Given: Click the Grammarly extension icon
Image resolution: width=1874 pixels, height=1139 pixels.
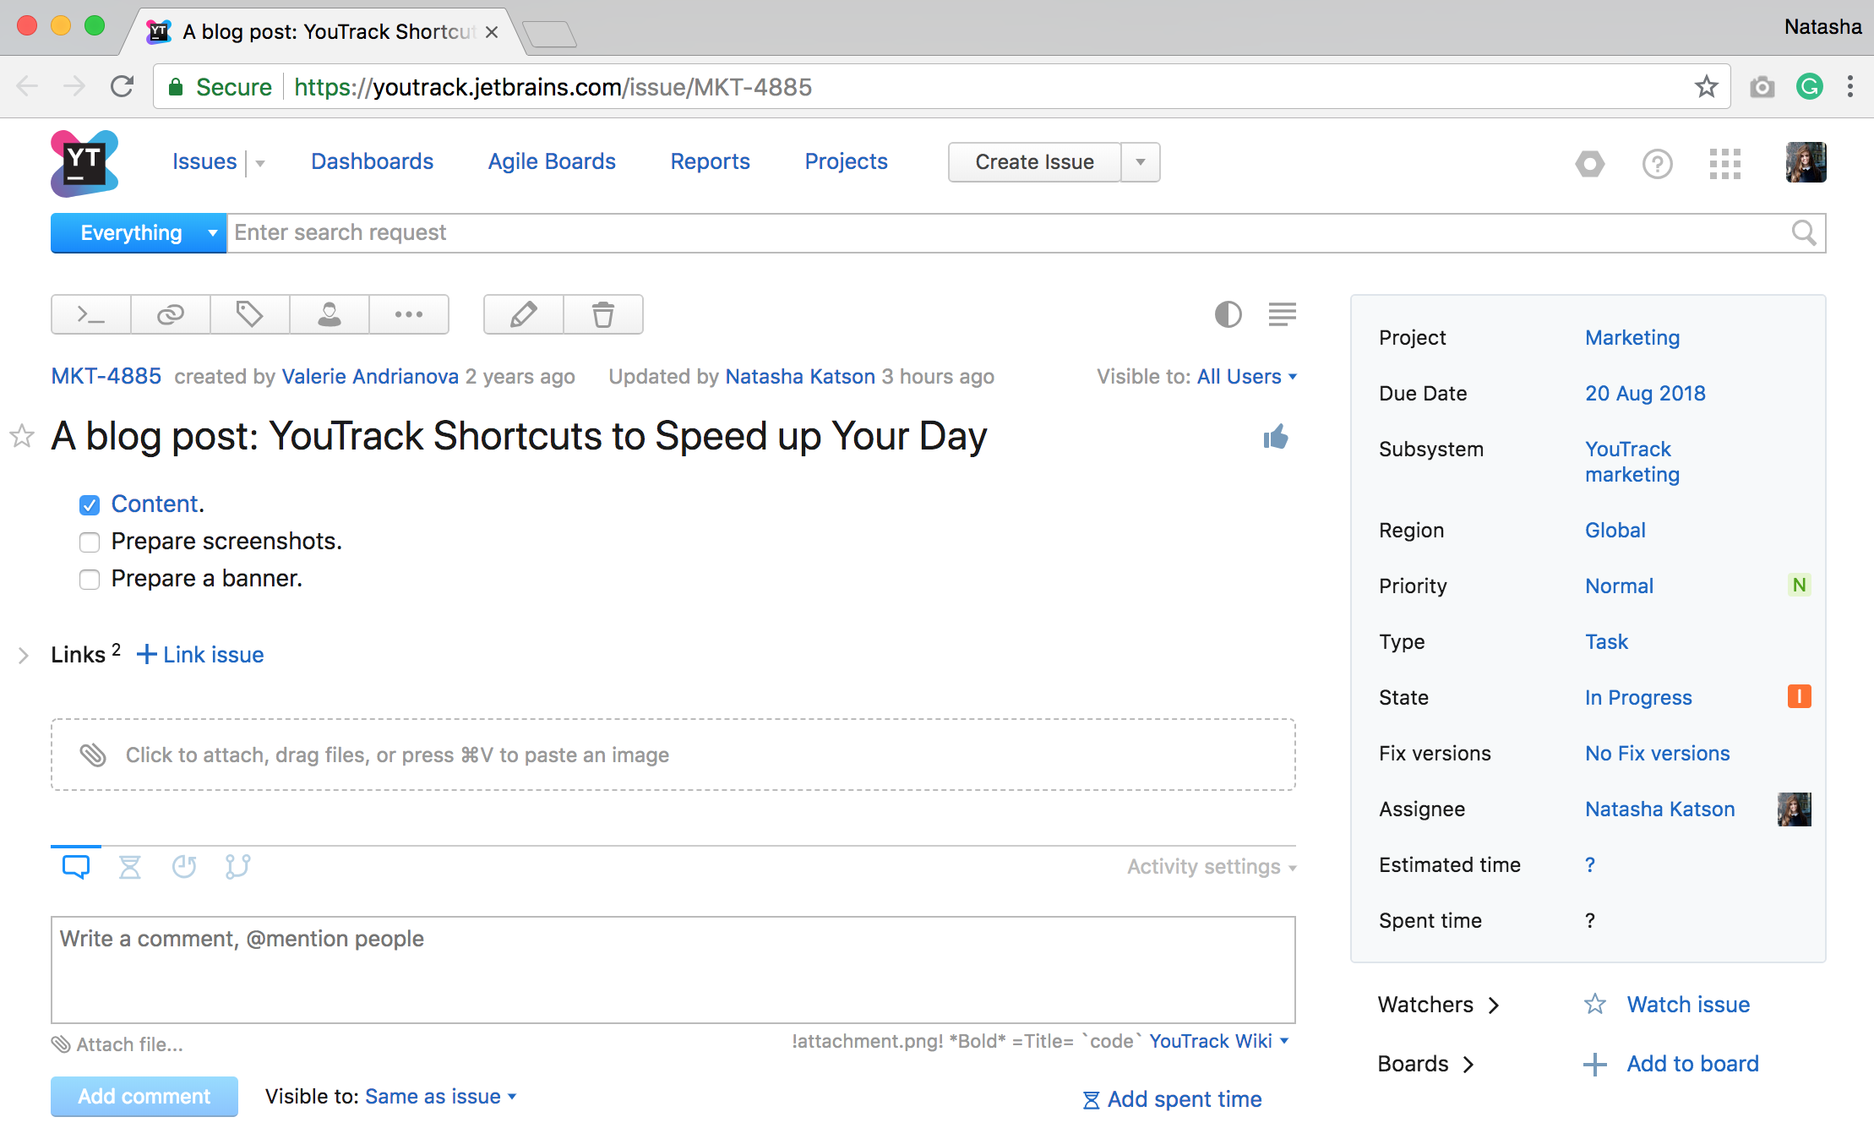Looking at the screenshot, I should [x=1809, y=86].
